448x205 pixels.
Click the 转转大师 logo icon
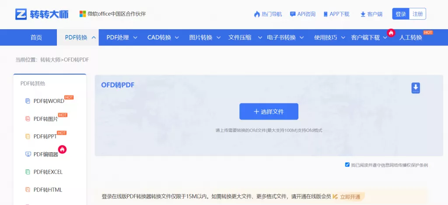point(21,14)
